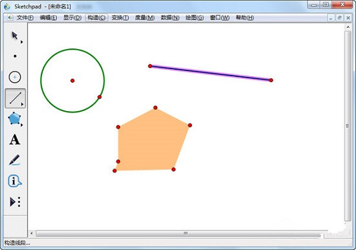
Task: Select the Compass circle tool
Action: point(15,77)
